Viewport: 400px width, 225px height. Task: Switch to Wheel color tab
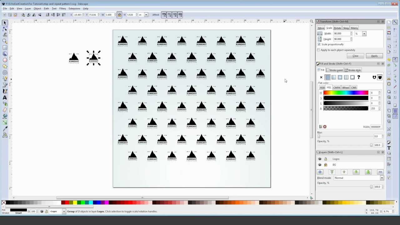346,88
